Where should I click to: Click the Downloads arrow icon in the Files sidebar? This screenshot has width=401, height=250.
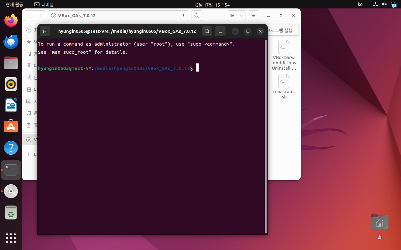[x=29, y=66]
